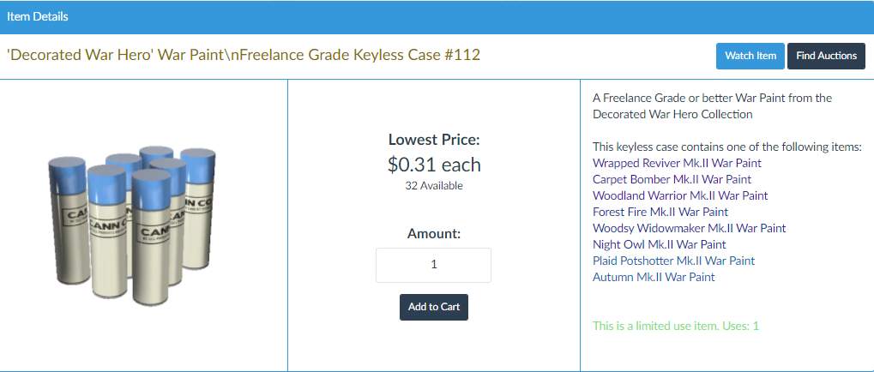Go to Plaid Potshotter Mk.II War Paint
The height and width of the screenshot is (372, 874).
(673, 261)
